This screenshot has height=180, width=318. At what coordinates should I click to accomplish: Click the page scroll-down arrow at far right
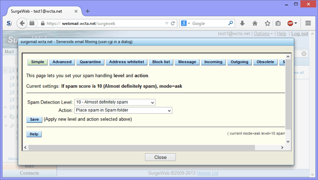313,175
